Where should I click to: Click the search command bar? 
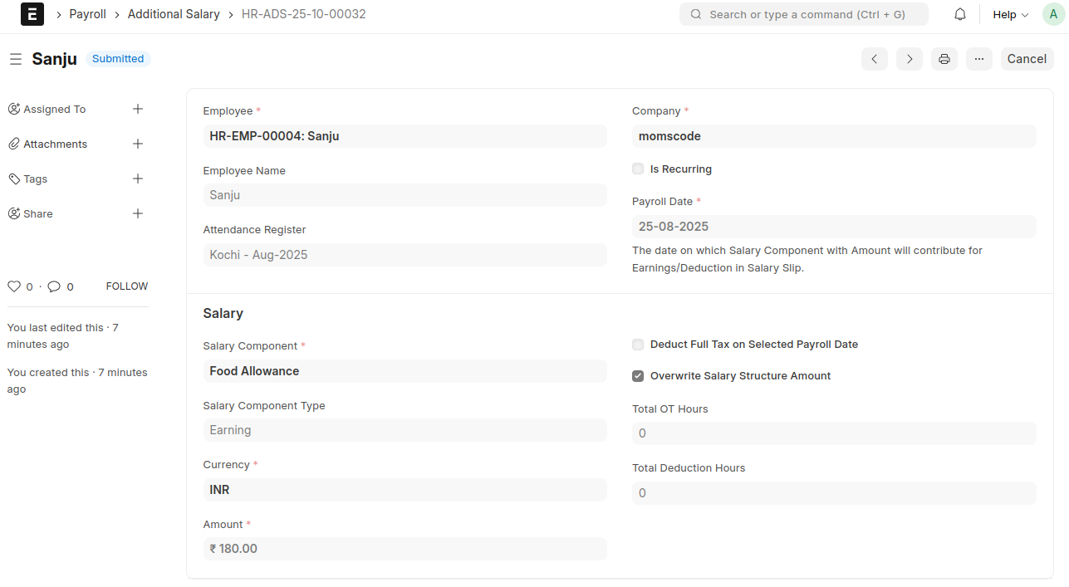tap(803, 14)
